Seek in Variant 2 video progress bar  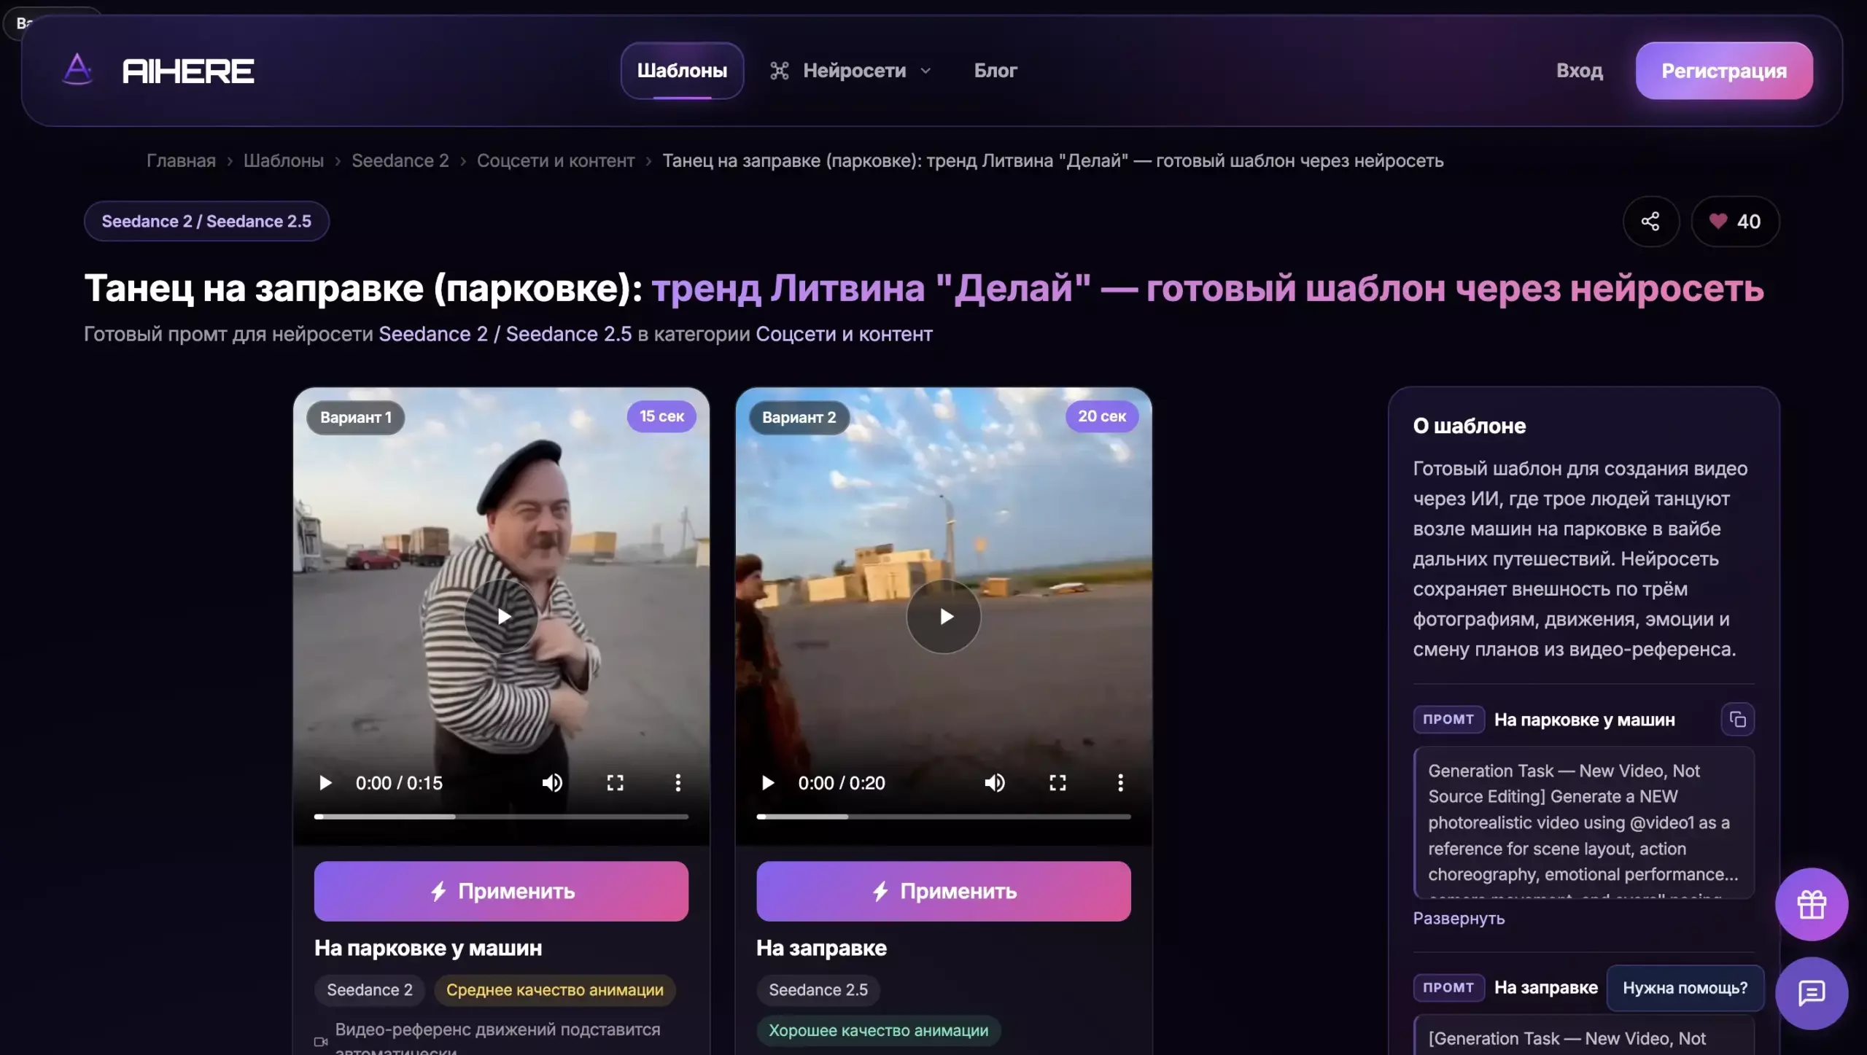click(x=944, y=817)
